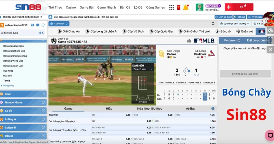Click the Cược xiên button
This screenshot has width=274, height=144.
(x=59, y=24)
